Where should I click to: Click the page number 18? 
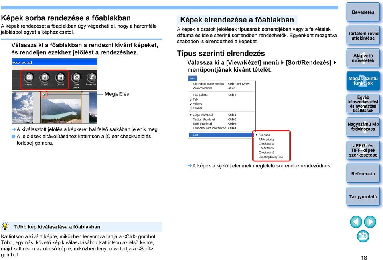pyautogui.click(x=364, y=257)
